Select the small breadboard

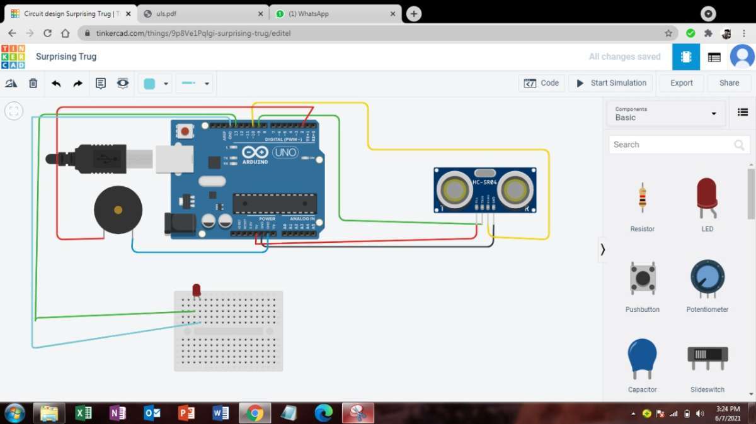point(229,331)
